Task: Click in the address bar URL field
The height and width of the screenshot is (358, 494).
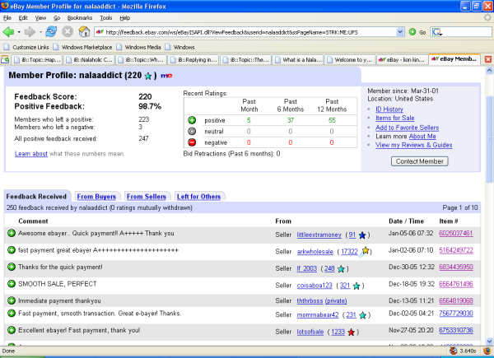Action: pos(245,32)
